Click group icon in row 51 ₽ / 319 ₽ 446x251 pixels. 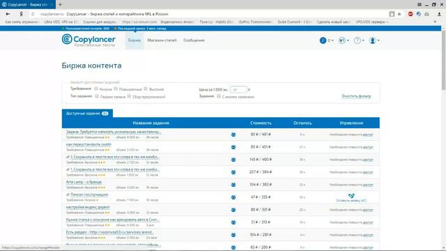point(233,222)
